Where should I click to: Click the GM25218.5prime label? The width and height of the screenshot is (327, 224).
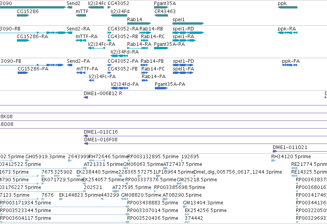click(x=197, y=180)
